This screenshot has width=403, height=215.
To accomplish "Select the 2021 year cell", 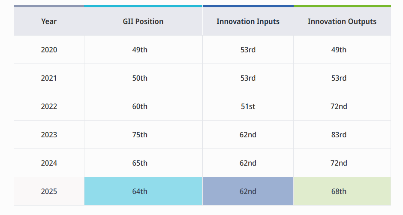I will (49, 78).
